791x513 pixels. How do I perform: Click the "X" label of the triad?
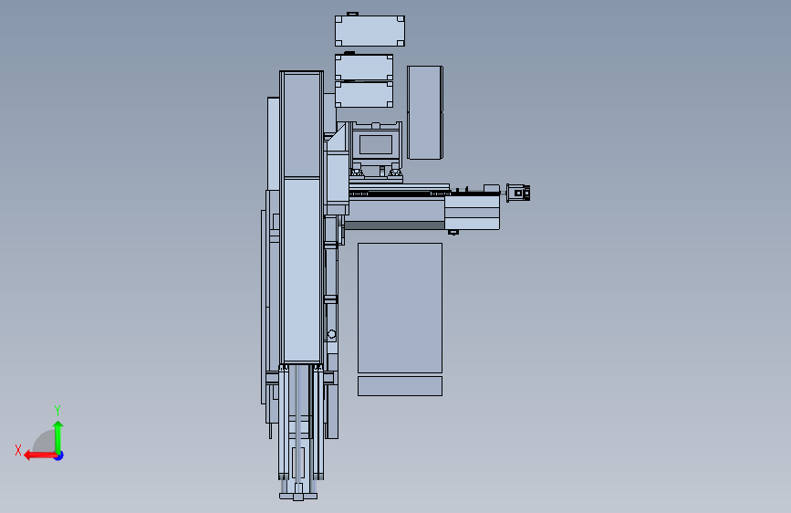(x=18, y=450)
